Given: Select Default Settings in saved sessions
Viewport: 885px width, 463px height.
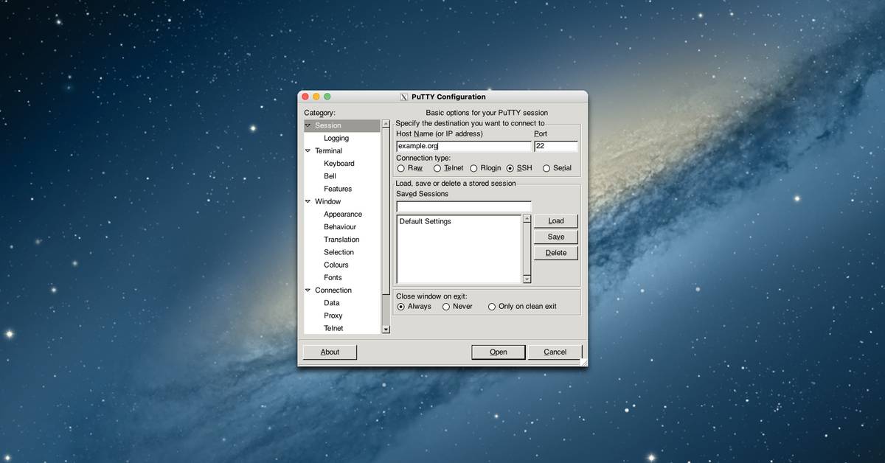Looking at the screenshot, I should pos(426,221).
